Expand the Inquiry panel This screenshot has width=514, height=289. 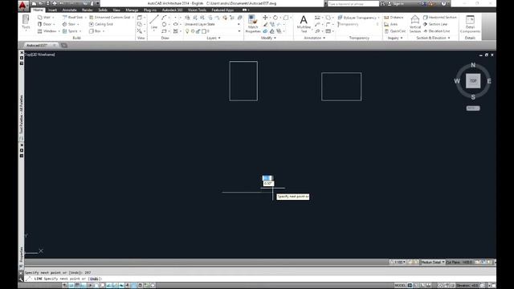(395, 38)
